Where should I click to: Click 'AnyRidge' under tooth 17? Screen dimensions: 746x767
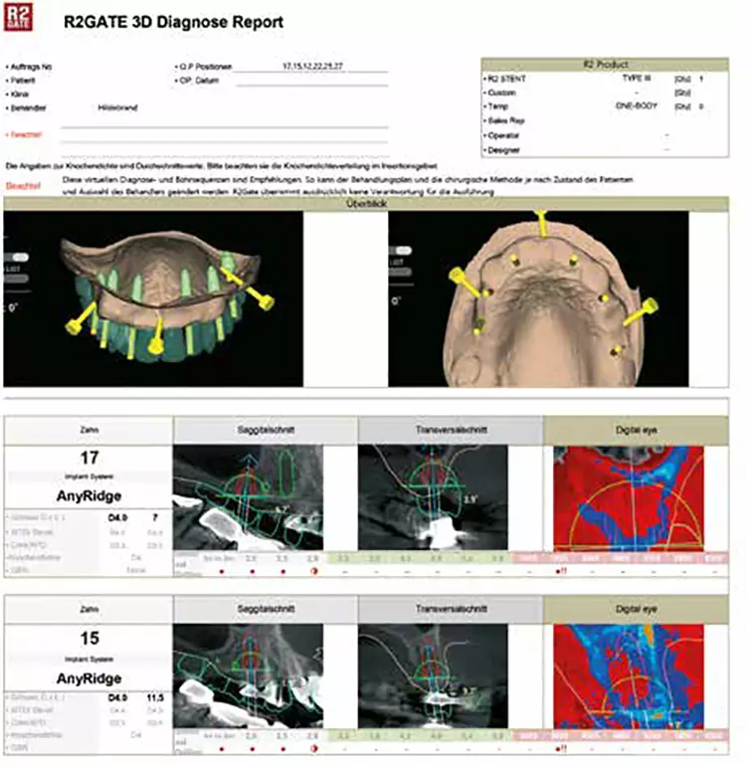tap(89, 496)
